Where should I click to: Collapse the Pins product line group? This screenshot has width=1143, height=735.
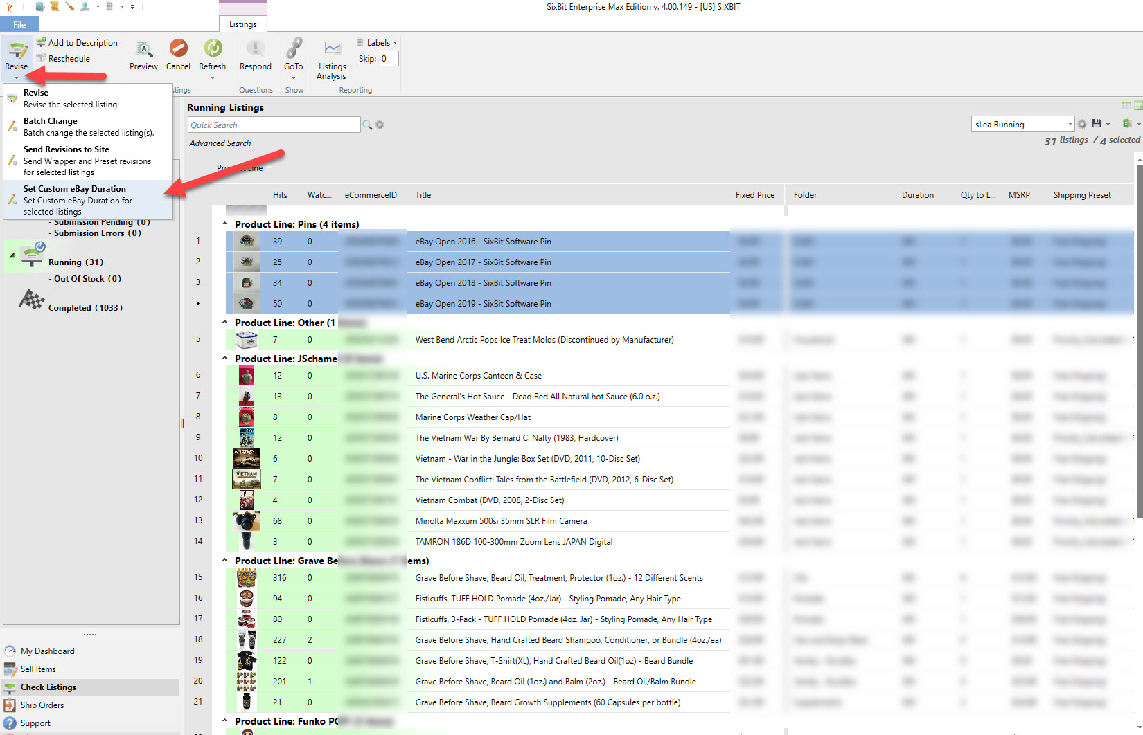point(224,224)
